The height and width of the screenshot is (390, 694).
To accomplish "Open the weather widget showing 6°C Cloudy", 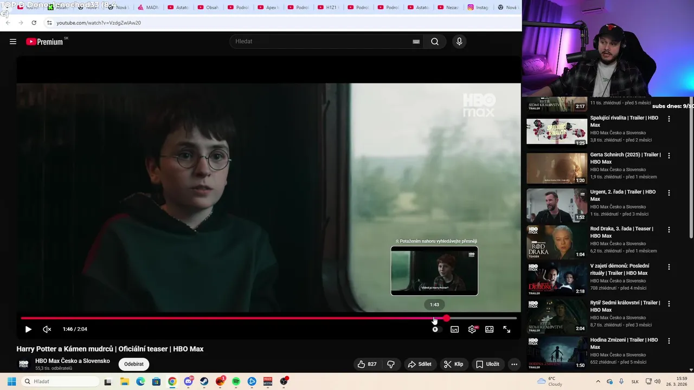I will [550, 381].
